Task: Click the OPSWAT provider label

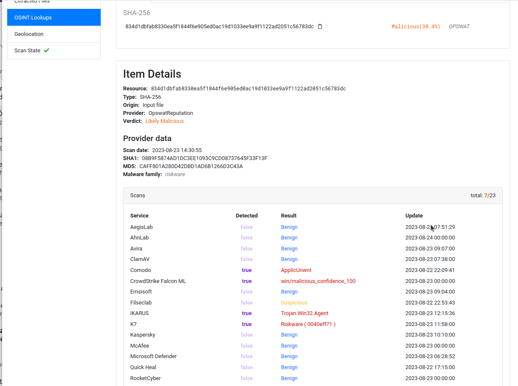Action: click(459, 27)
